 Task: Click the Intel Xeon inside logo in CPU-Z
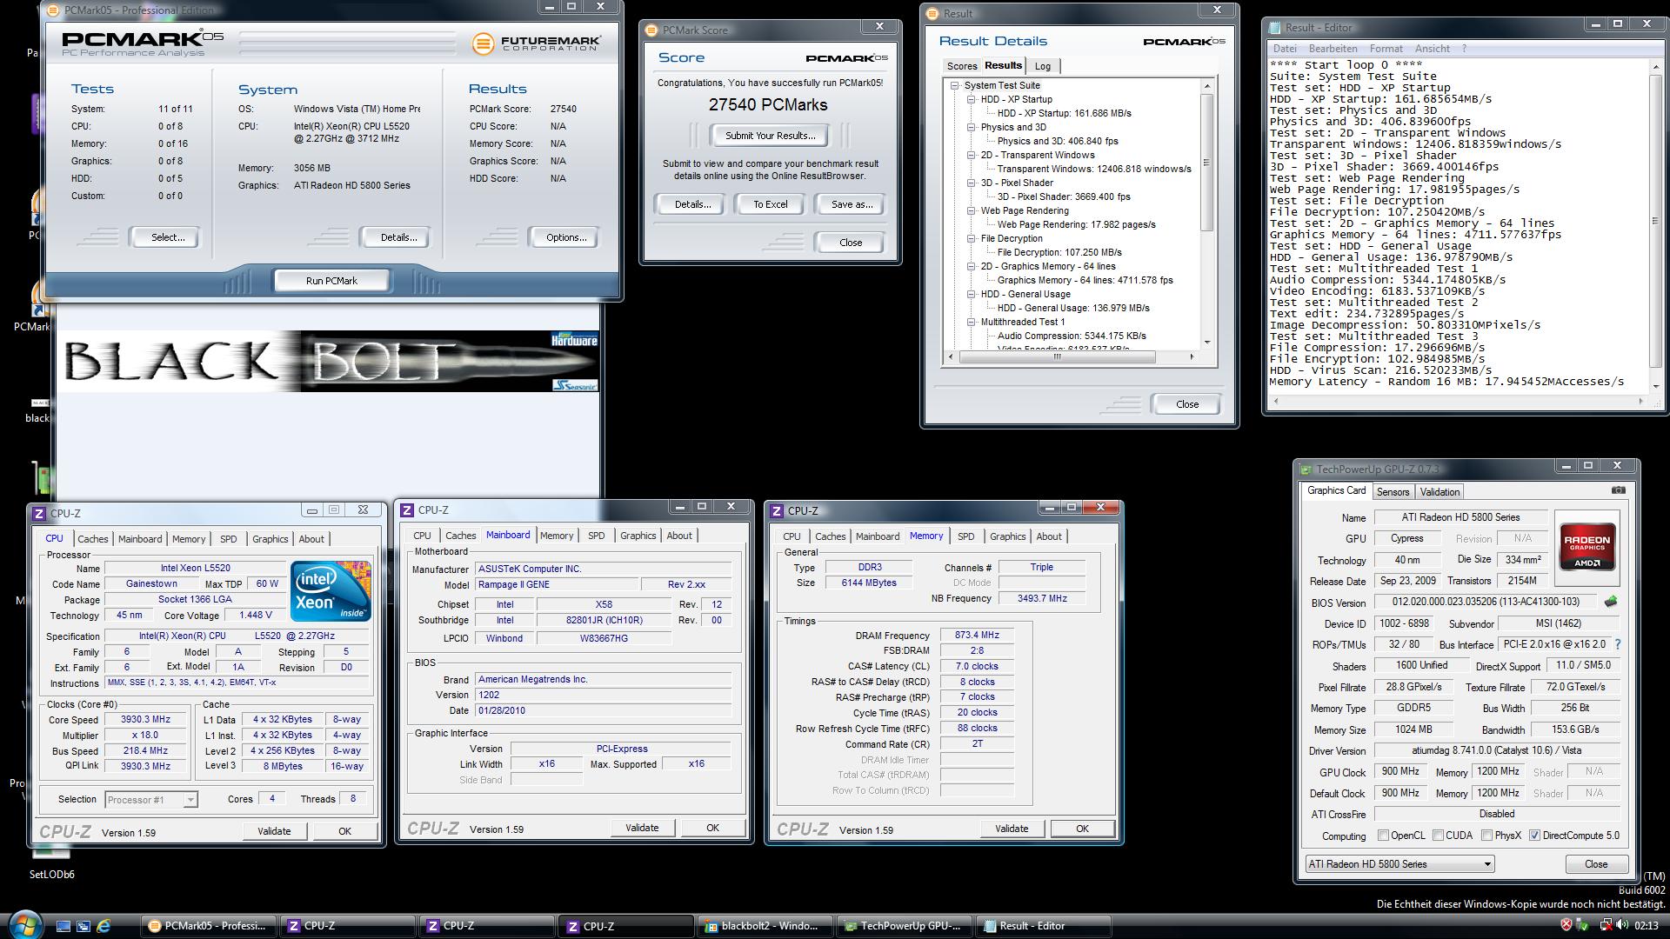coord(331,591)
